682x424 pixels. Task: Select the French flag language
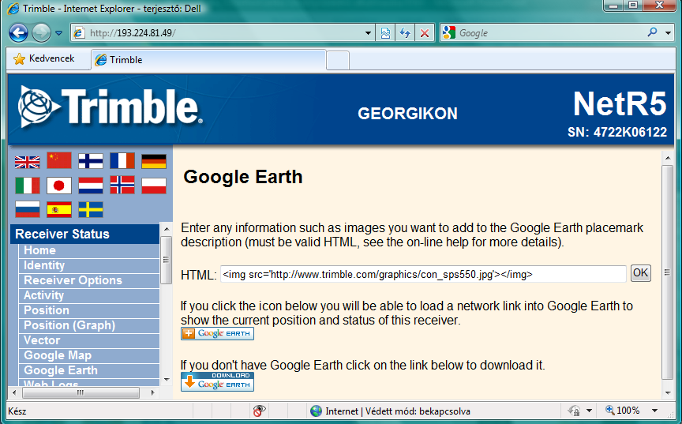[122, 161]
